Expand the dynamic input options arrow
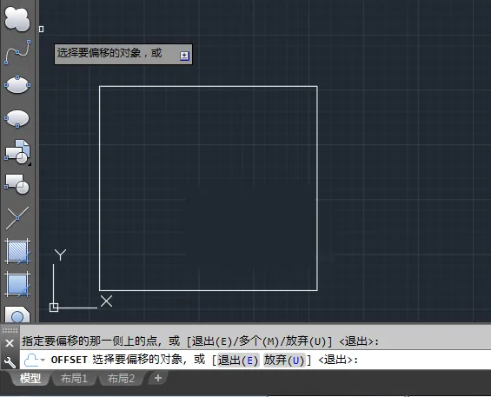 click(x=184, y=56)
